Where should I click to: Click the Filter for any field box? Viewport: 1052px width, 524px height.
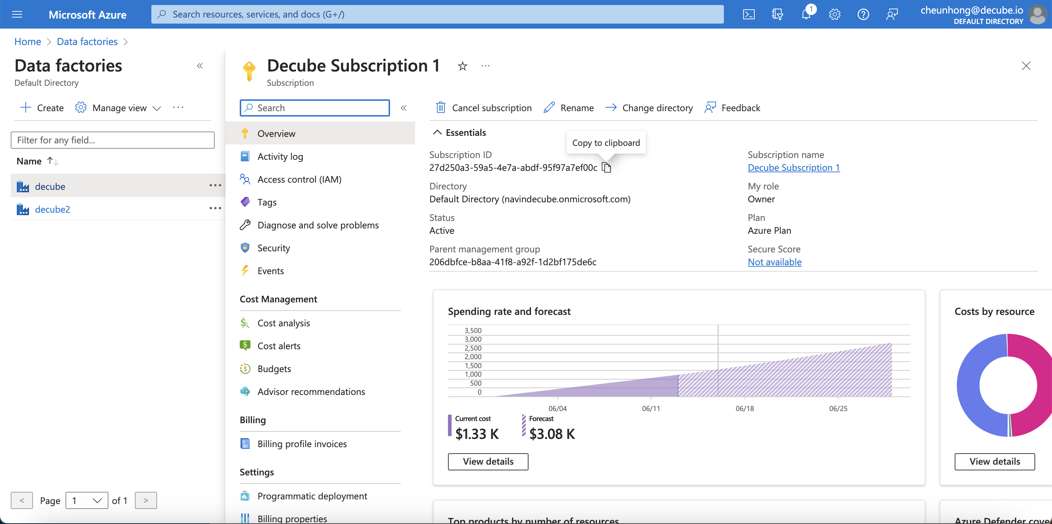click(x=112, y=140)
